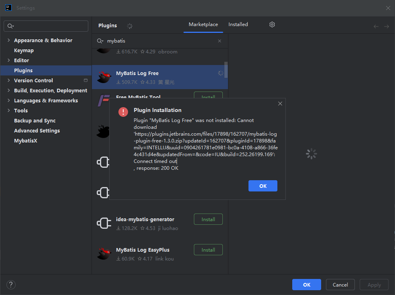This screenshot has height=295, width=395.
Task: Select idea-mybatis-generator plugin name
Action: coord(145,219)
